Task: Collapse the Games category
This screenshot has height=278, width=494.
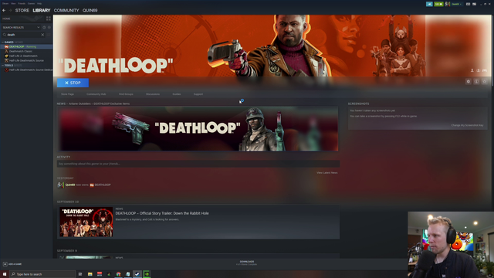Action: pyautogui.click(x=2, y=42)
